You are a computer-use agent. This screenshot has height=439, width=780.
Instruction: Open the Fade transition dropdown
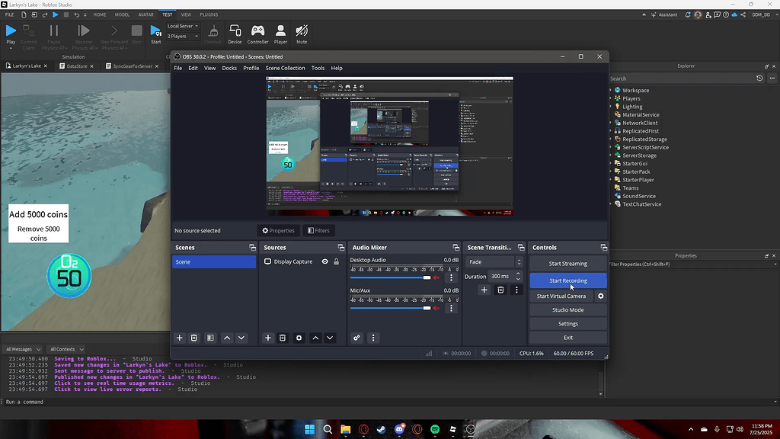tap(494, 262)
